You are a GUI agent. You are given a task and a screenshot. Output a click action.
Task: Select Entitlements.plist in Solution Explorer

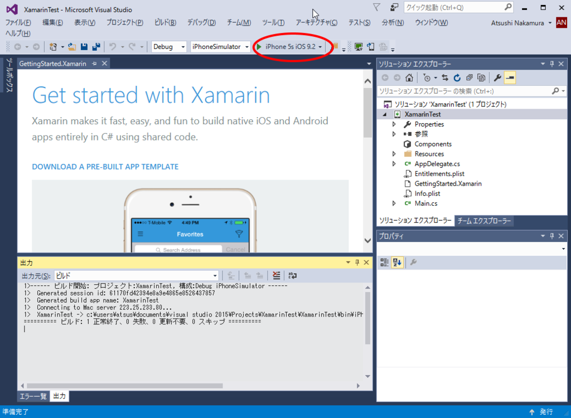pyautogui.click(x=439, y=174)
